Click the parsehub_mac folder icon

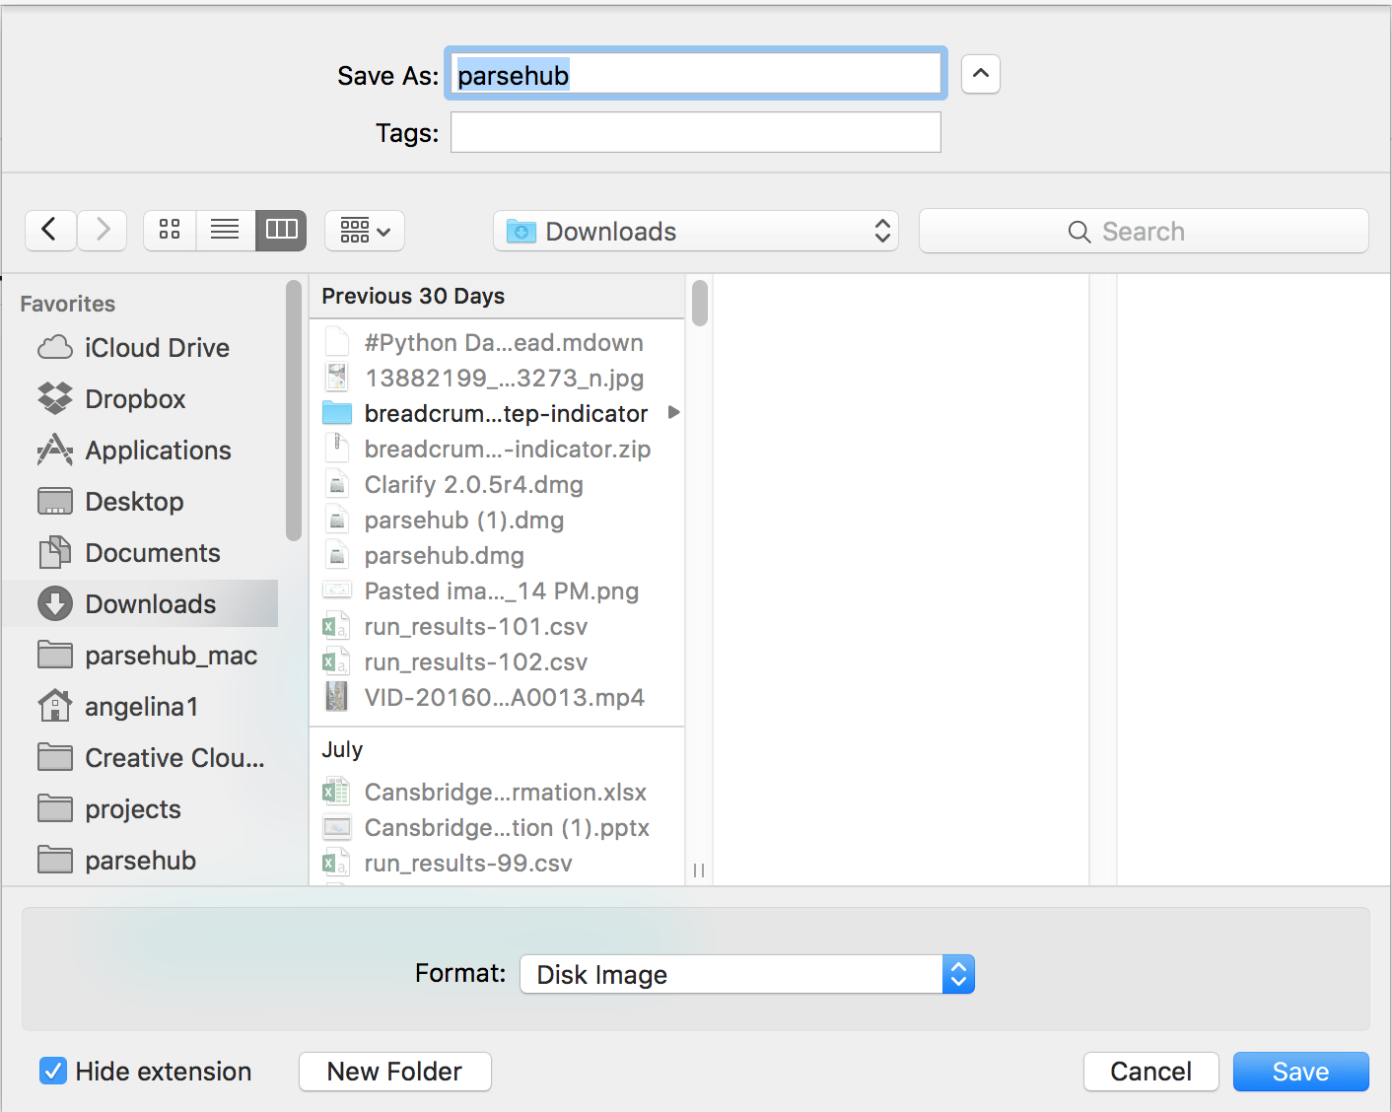point(55,655)
